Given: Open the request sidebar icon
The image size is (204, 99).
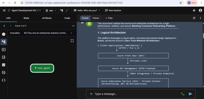Looking at the screenshot, I should pos(4,50).
